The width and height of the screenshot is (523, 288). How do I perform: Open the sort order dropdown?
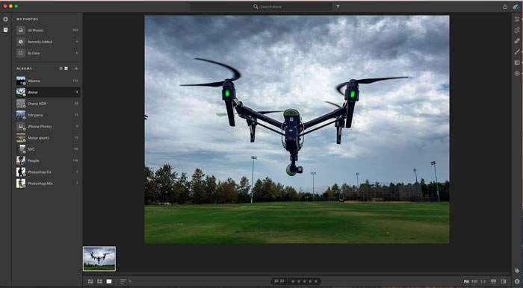tap(126, 281)
